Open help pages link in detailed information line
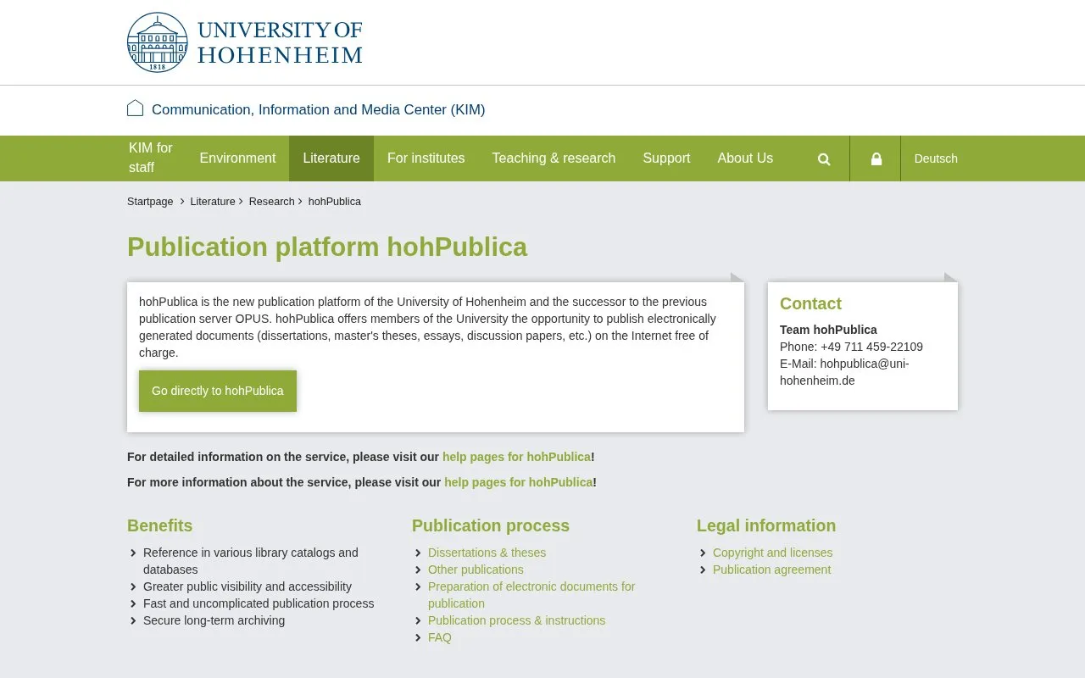The image size is (1085, 678). (x=516, y=457)
